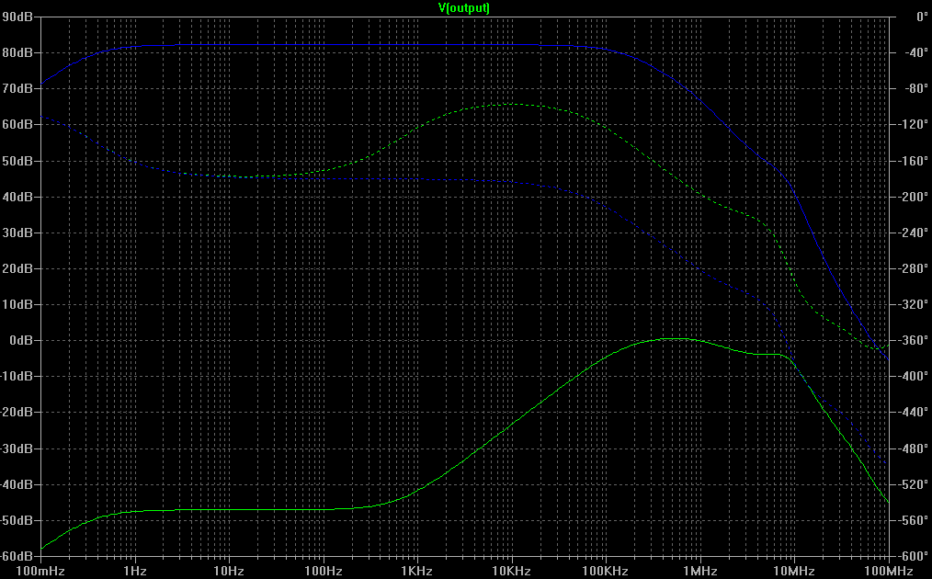Image resolution: width=932 pixels, height=579 pixels.
Task: Click the 10KHz frequency axis label
Action: tap(511, 571)
